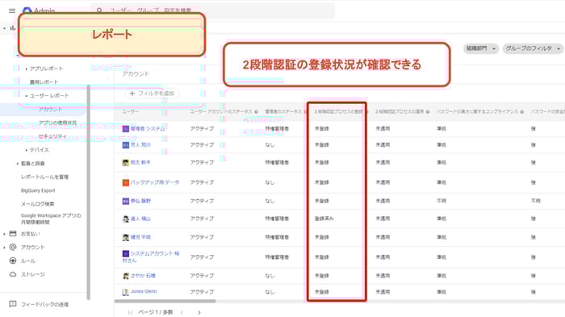
Task: Click the top search input field
Action: pos(212,10)
